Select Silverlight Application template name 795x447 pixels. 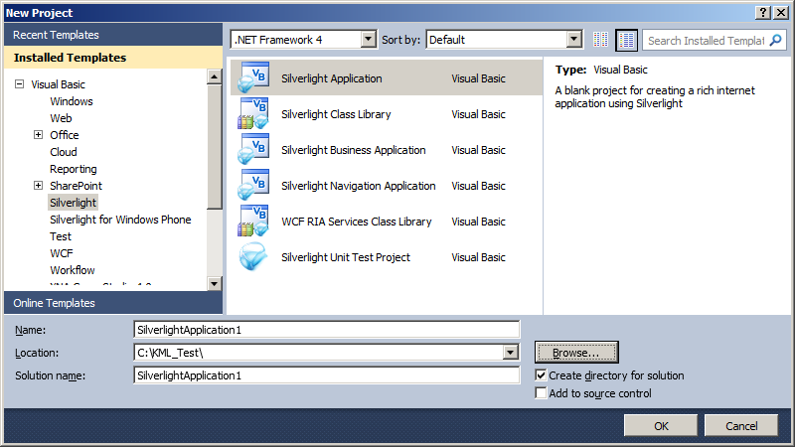click(x=332, y=78)
